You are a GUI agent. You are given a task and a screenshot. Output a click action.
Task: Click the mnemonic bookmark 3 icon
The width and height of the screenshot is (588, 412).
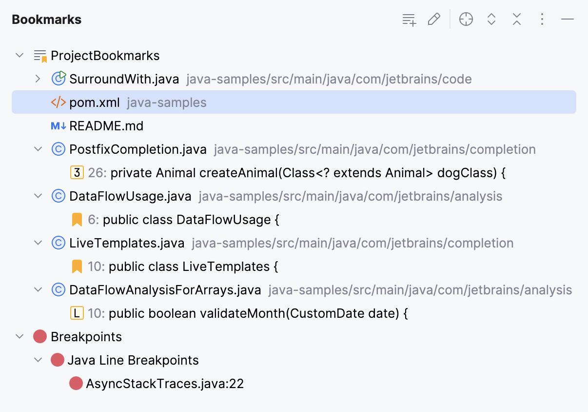(77, 172)
